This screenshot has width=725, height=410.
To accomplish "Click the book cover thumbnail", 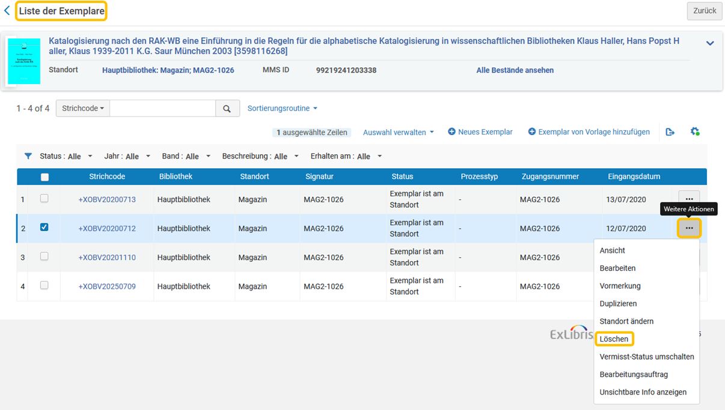I will (24, 61).
